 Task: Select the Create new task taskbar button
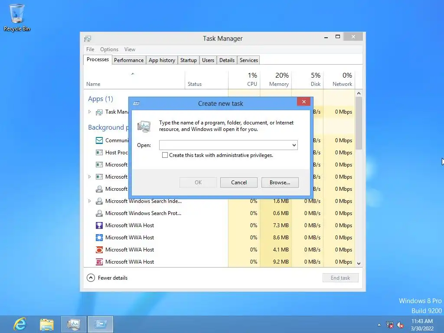pos(101,324)
